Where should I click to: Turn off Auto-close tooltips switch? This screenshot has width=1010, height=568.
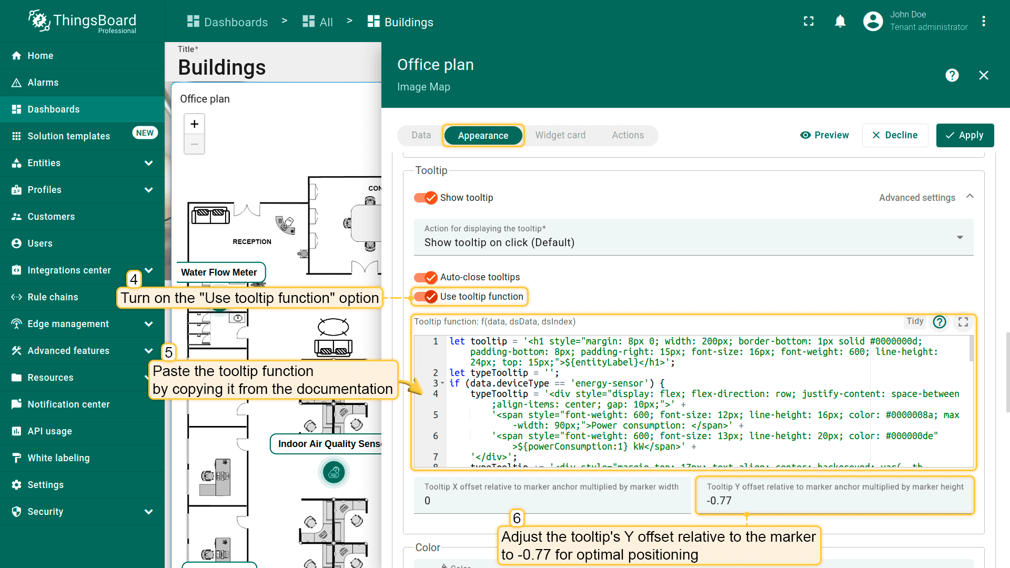pyautogui.click(x=426, y=277)
